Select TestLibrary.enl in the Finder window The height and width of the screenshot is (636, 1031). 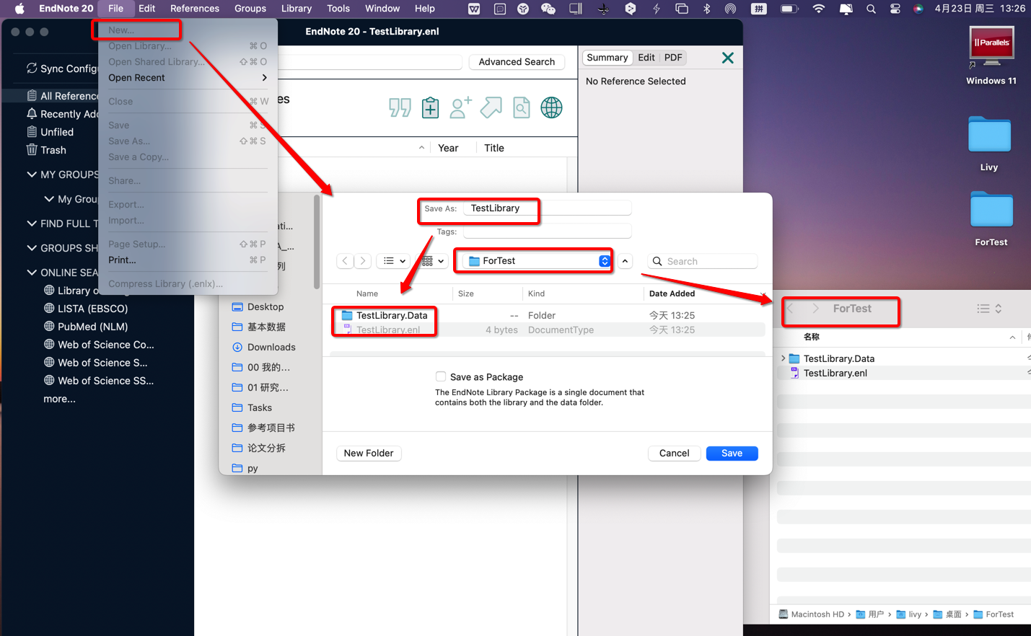pyautogui.click(x=835, y=373)
